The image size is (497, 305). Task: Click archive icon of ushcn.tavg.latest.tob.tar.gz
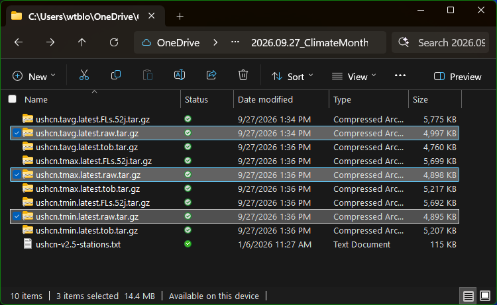pos(28,147)
